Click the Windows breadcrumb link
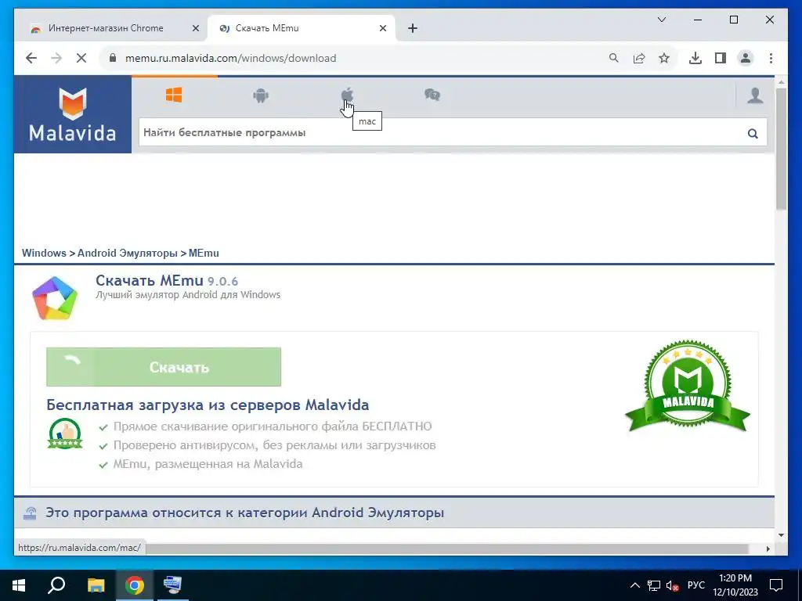This screenshot has height=601, width=802. coord(44,253)
